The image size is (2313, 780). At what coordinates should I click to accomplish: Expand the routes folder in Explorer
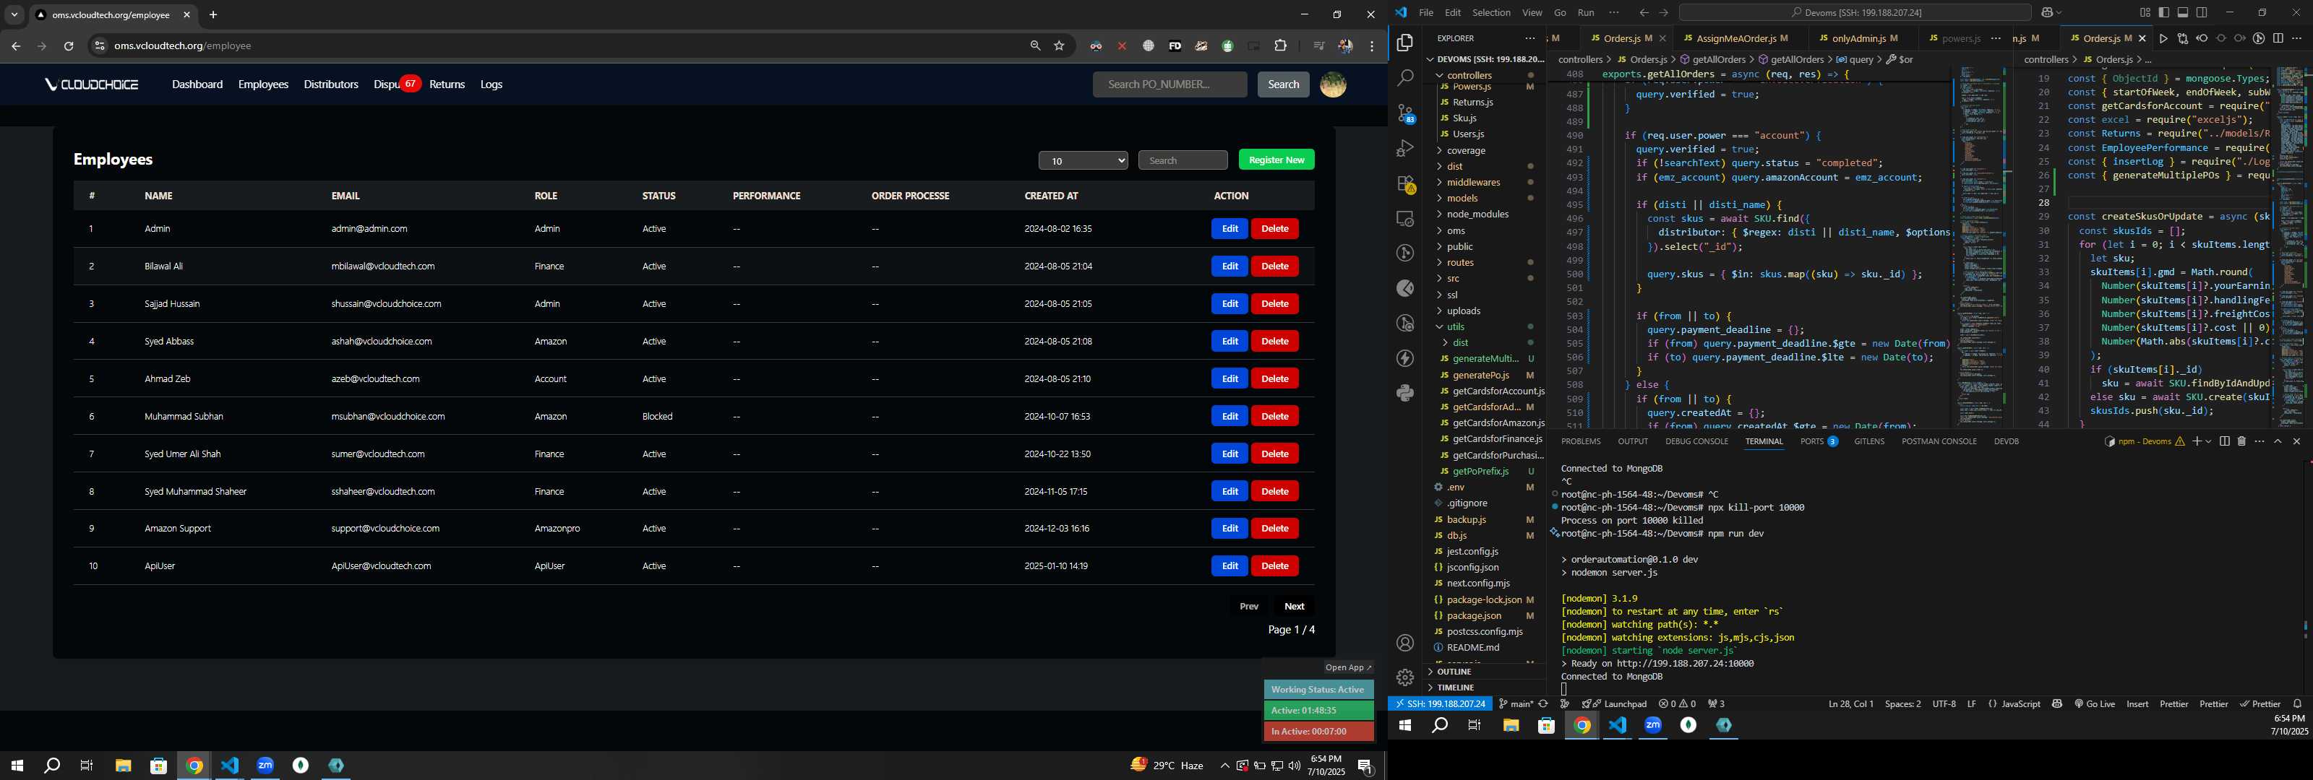pyautogui.click(x=1460, y=263)
